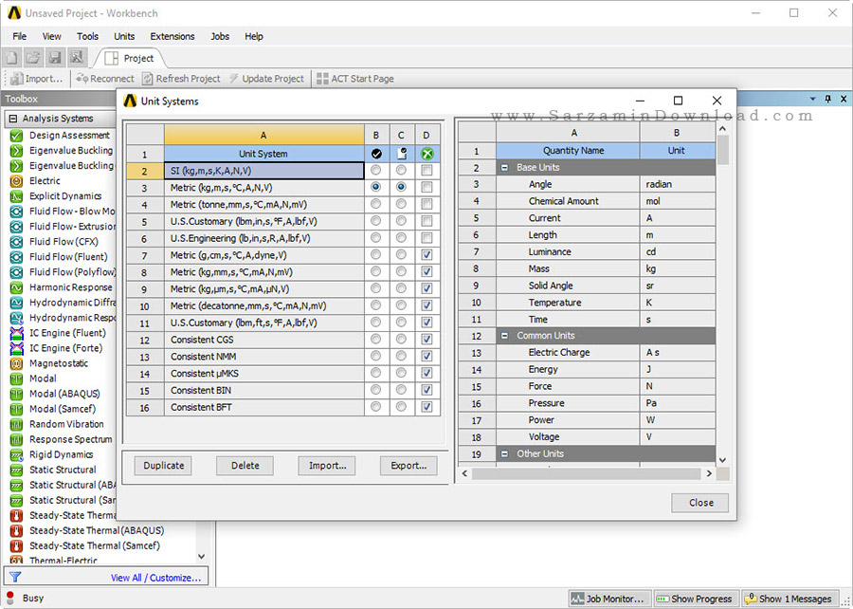This screenshot has width=853, height=609.
Task: Uncheck suppress for Consistent BFT
Action: point(427,407)
